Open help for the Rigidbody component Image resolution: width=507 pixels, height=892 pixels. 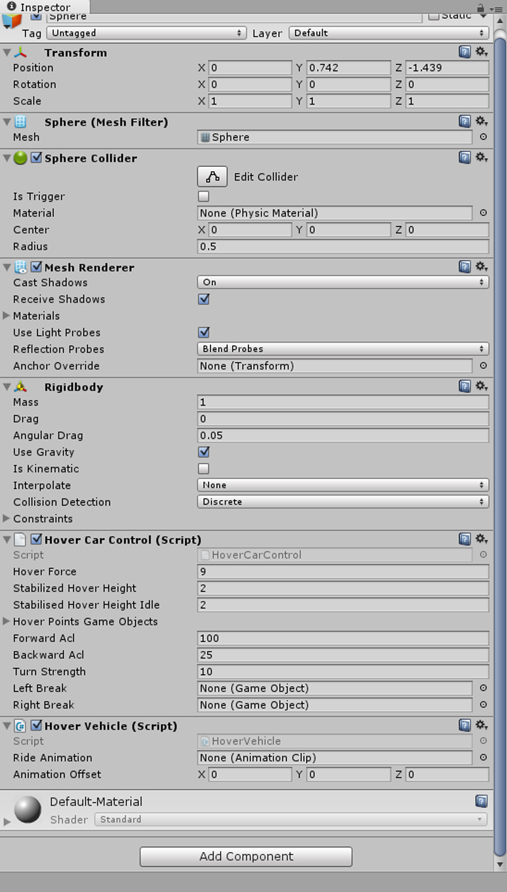pyautogui.click(x=465, y=386)
